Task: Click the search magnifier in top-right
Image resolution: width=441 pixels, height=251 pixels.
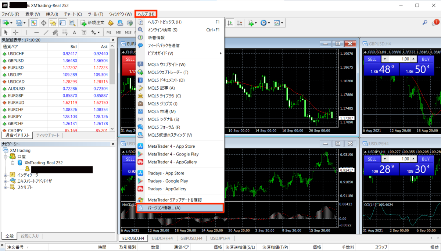Action: click(425, 23)
